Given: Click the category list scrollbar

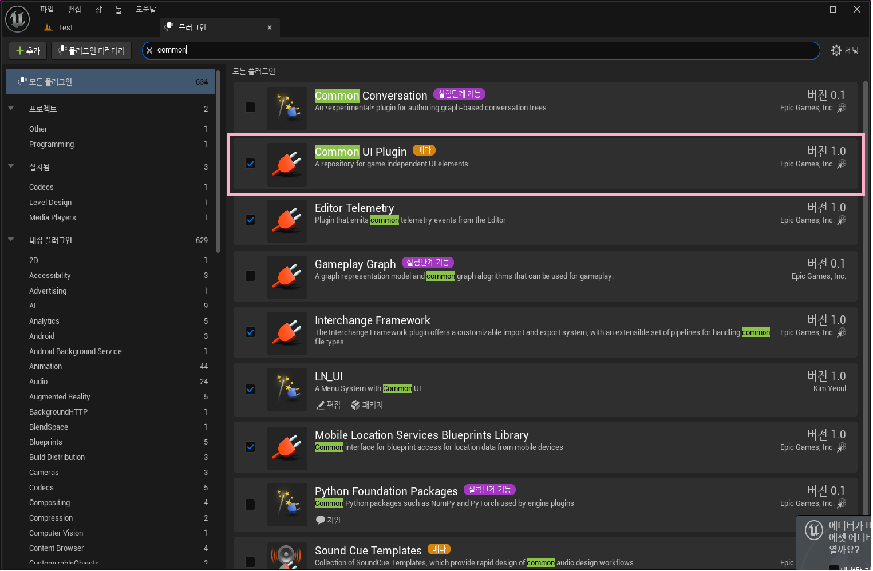Looking at the screenshot, I should [x=218, y=161].
